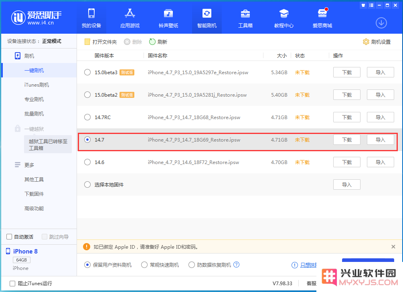Click 客服 in the status bar
Image resolution: width=403 pixels, height=292 pixels.
pos(312,283)
